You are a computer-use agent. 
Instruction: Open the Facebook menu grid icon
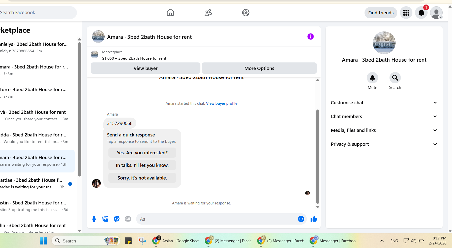tap(406, 13)
